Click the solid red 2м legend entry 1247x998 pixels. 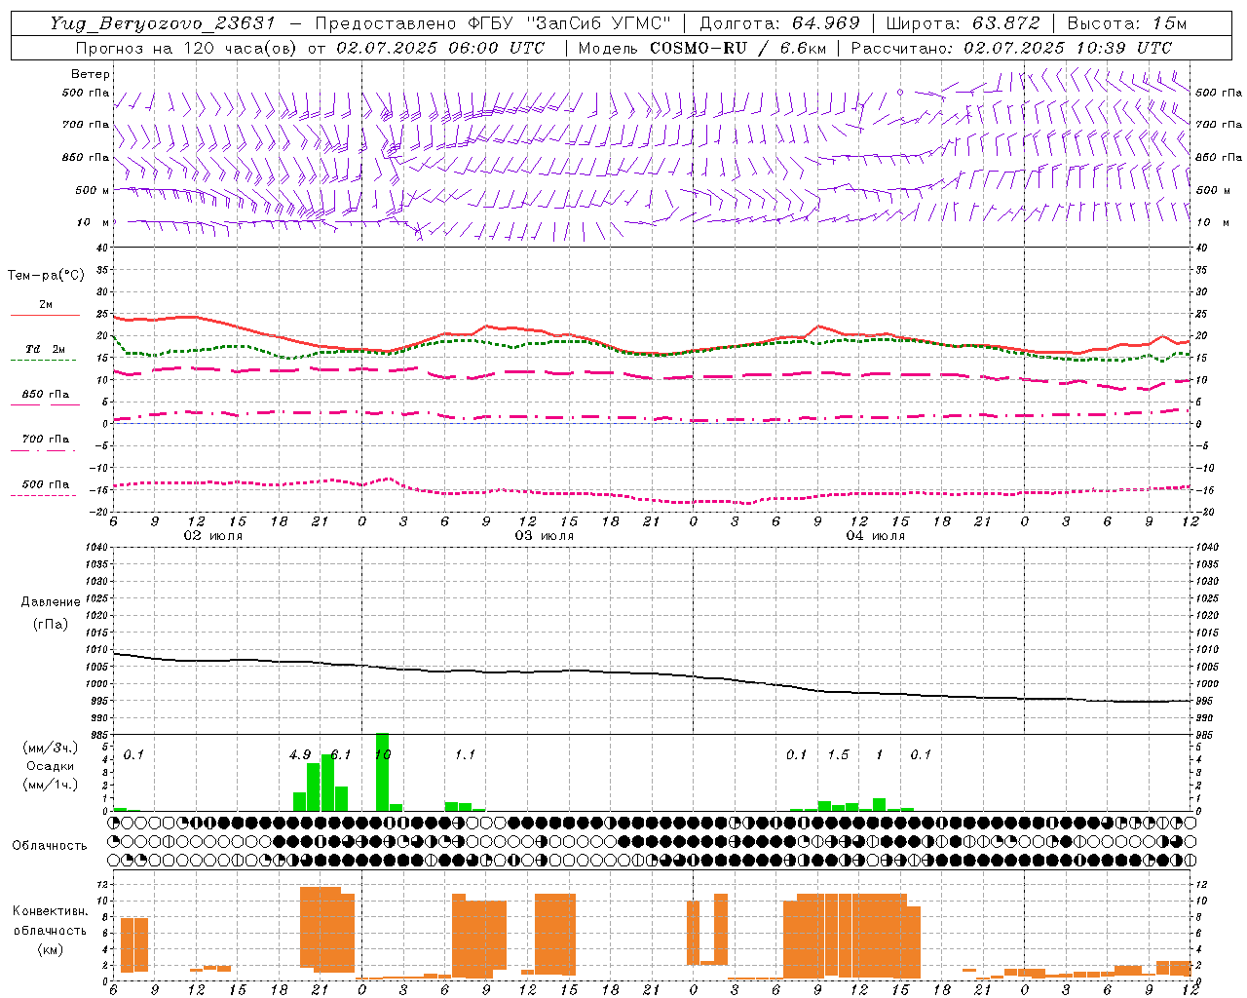click(x=45, y=307)
